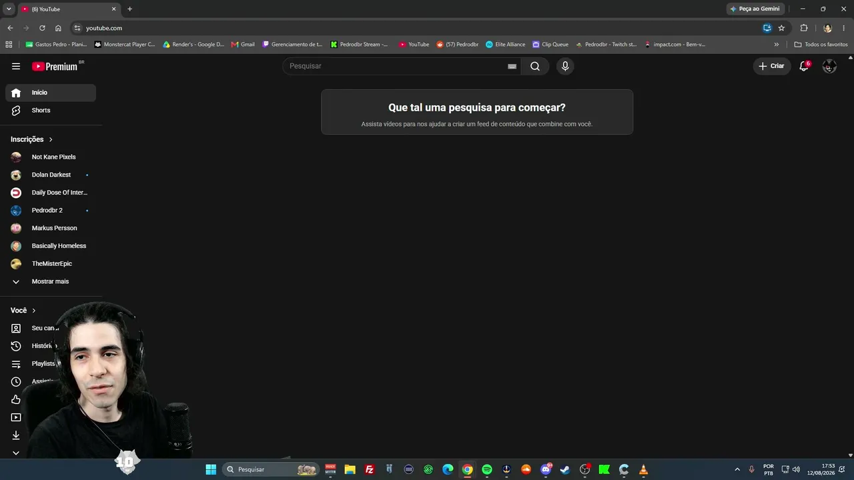This screenshot has height=480, width=854.
Task: Select the Shorts sidebar item
Action: click(x=51, y=110)
